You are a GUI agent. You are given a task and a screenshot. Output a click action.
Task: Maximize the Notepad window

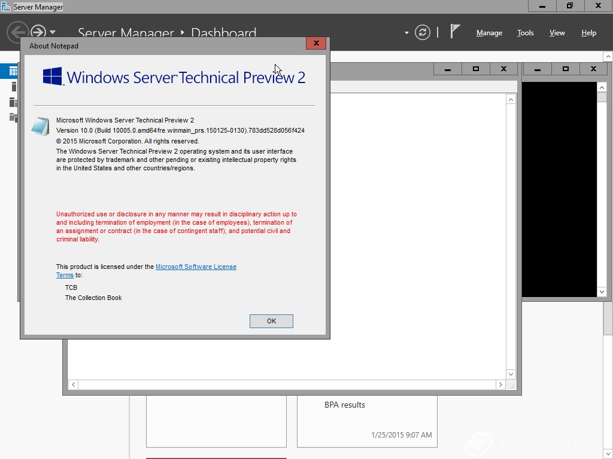pyautogui.click(x=476, y=69)
